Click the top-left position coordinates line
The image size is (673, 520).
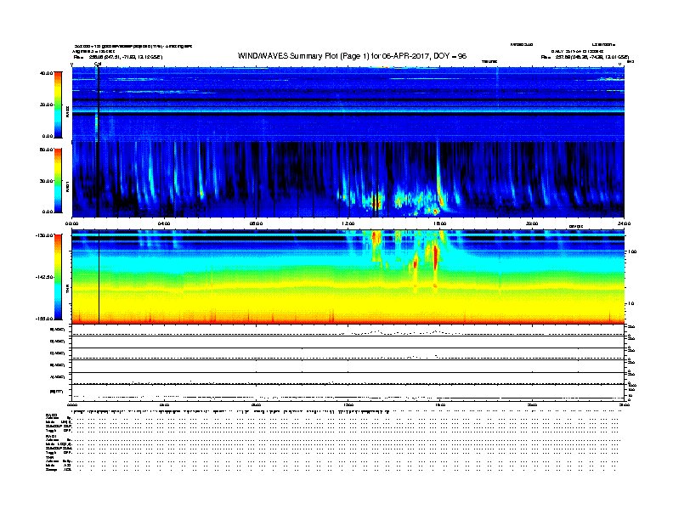[x=118, y=57]
